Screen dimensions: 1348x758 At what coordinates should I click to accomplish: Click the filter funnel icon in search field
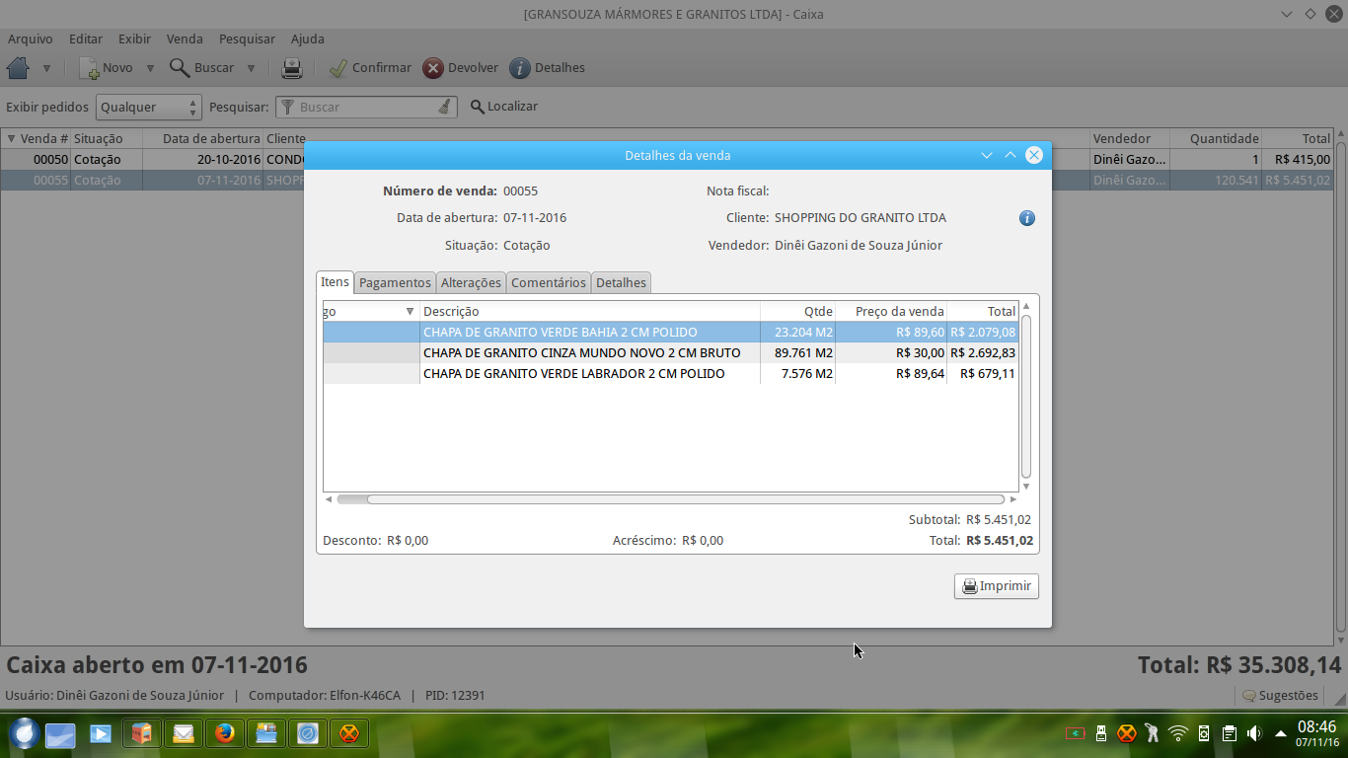pos(287,107)
